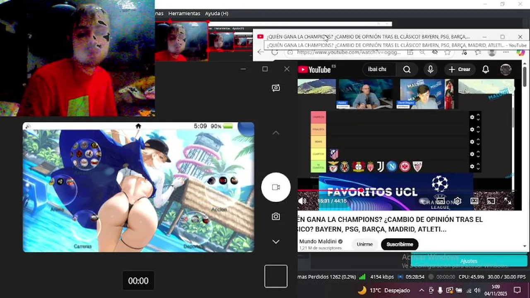Open the Copilot icon in the browser

520,53
